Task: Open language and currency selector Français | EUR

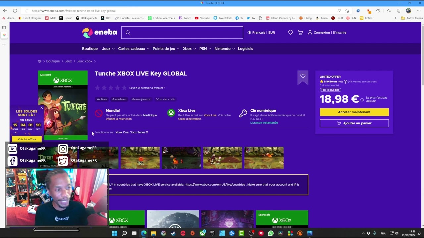Action: click(261, 33)
